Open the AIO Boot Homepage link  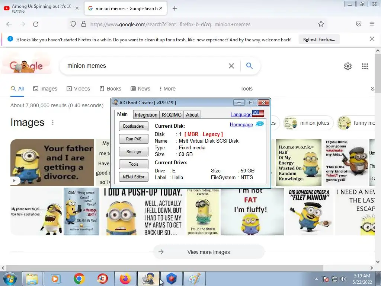coord(241,124)
